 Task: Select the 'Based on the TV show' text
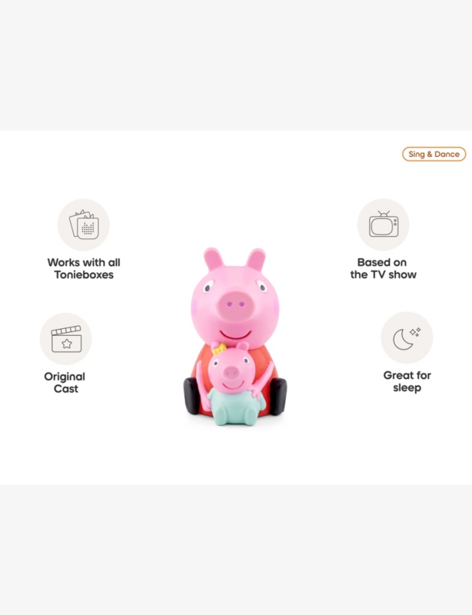coord(384,268)
